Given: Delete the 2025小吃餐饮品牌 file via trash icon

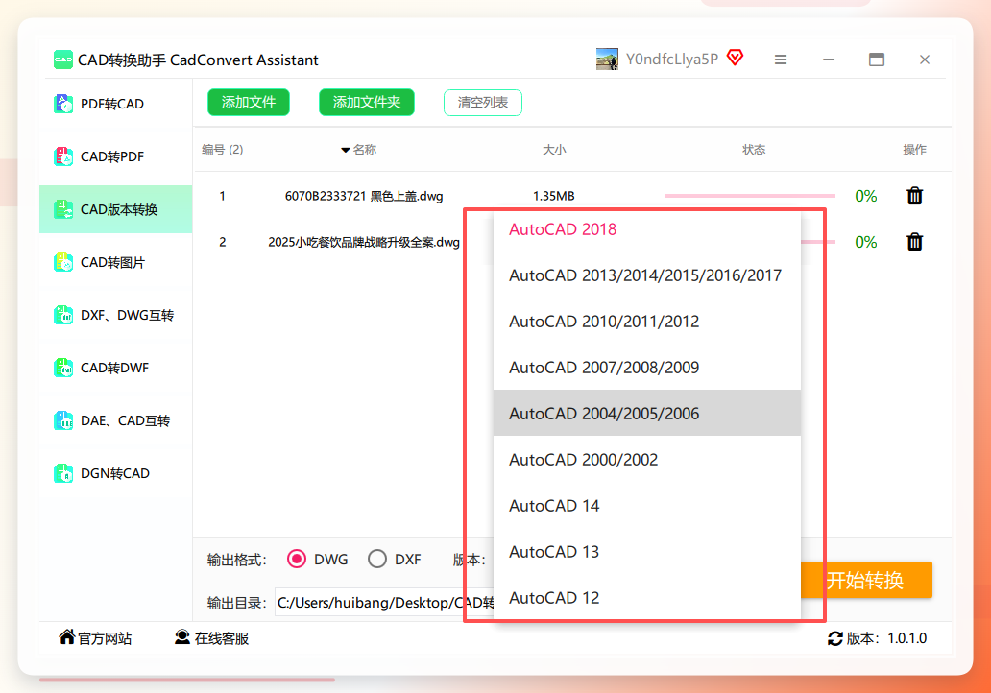Looking at the screenshot, I should click(914, 242).
